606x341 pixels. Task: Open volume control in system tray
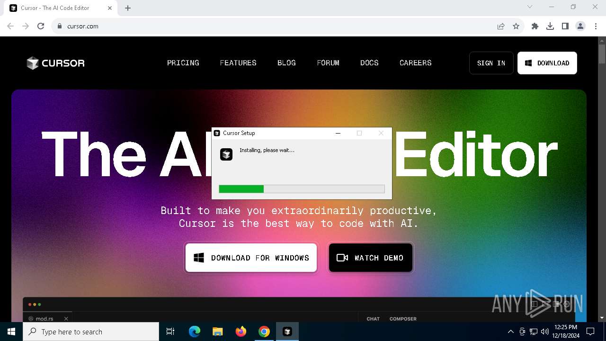pos(545,332)
